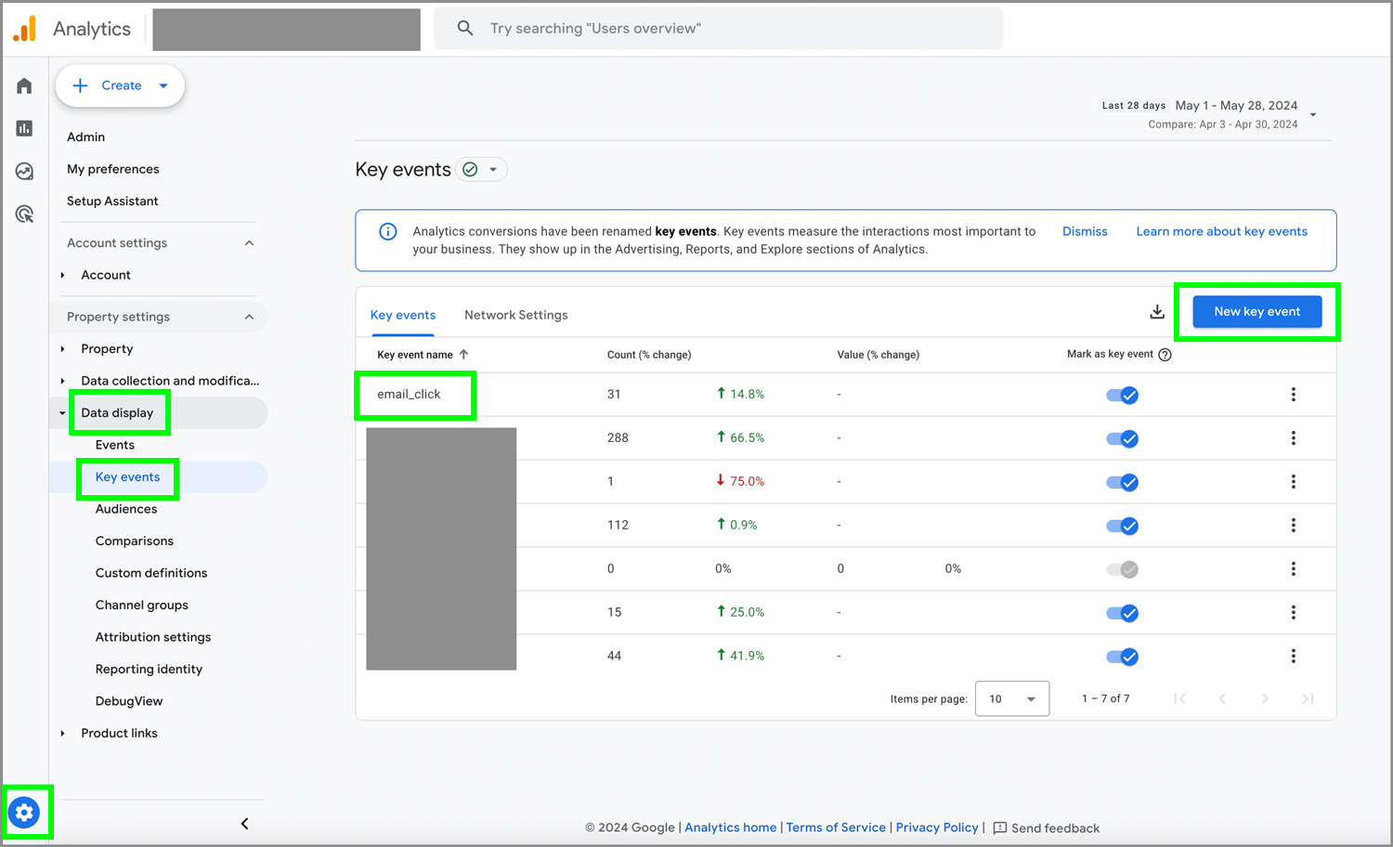This screenshot has width=1393, height=847.
Task: Open the Analytics Home icon in sidebar
Action: [24, 85]
